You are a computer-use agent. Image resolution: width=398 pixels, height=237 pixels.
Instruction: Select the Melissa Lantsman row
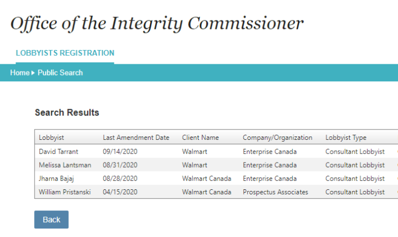click(216, 165)
